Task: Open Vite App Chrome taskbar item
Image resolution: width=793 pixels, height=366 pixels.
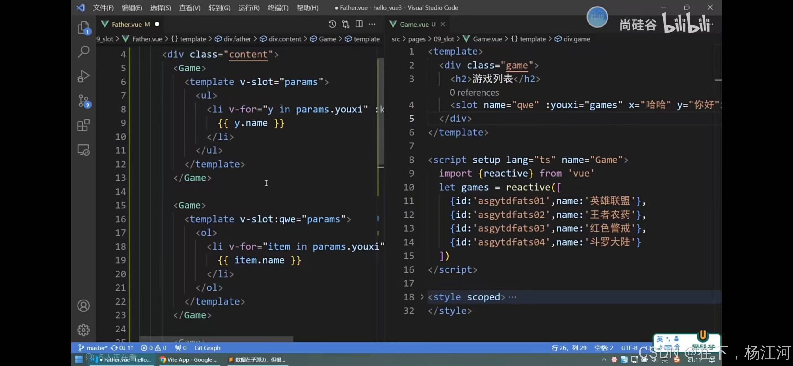Action: click(189, 360)
